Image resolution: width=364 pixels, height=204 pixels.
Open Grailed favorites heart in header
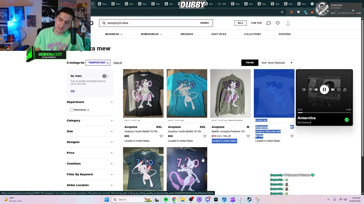[278, 23]
